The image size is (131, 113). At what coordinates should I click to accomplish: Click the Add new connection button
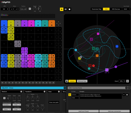coord(115,111)
